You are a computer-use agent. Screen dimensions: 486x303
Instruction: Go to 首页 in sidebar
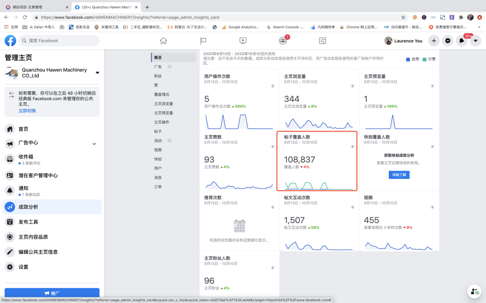click(52, 129)
